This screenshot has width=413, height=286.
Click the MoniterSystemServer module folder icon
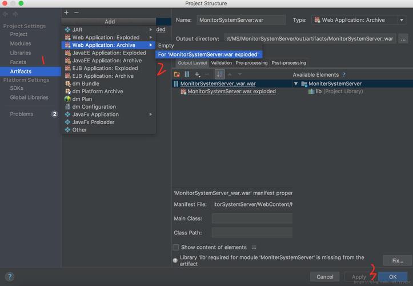[304, 84]
